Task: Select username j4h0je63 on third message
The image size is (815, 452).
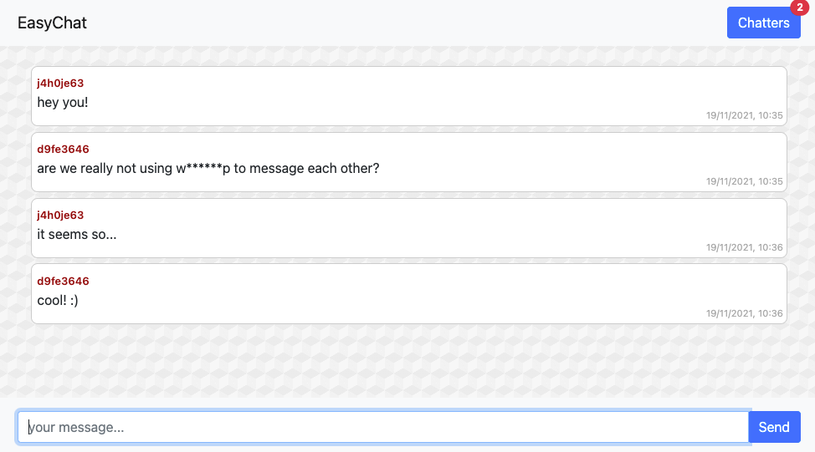Action: (x=60, y=215)
